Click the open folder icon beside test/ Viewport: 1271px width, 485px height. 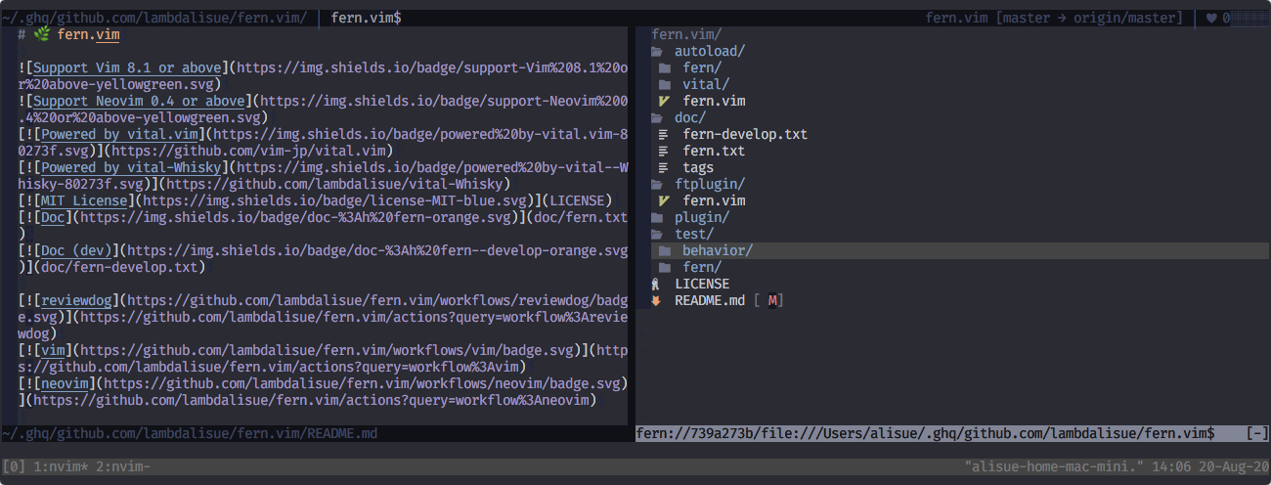click(x=656, y=234)
